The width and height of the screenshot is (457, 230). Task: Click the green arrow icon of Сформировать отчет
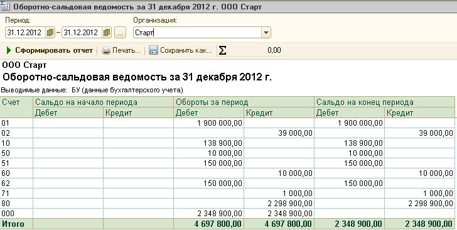[9, 50]
